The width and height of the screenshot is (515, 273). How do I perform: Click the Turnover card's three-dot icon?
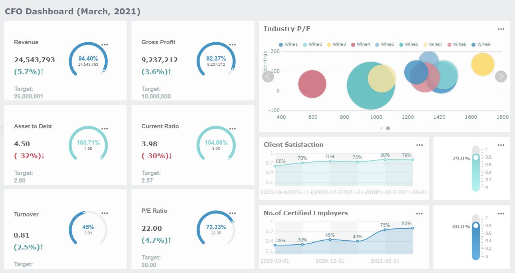tap(105, 213)
